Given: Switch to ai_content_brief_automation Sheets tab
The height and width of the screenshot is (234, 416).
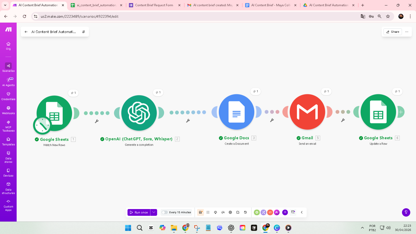Looking at the screenshot, I should click(97, 5).
